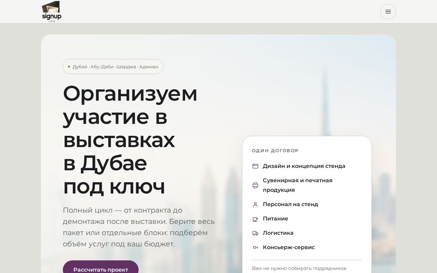
Task: Click the cities badge Дубай · Абу-Даби · Шарджа · Аджман
Action: [x=113, y=67]
